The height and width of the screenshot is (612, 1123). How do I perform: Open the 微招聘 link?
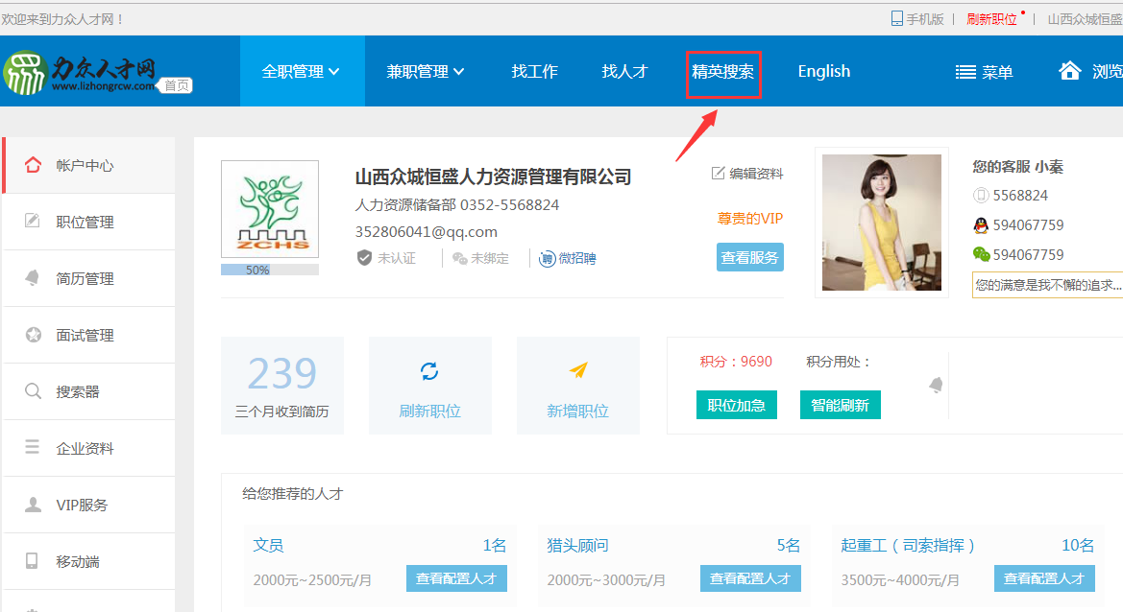pos(567,258)
